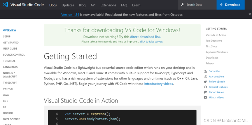252x125 pixels.
Task: Click the blue Download button
Action: 231,5
